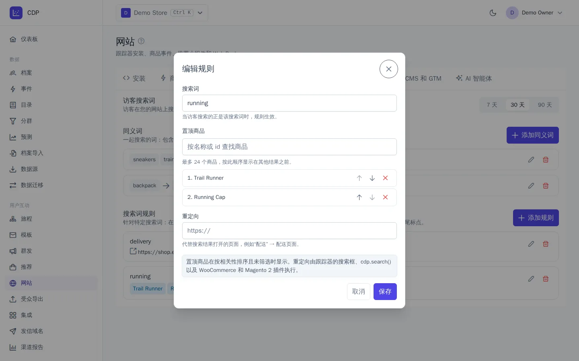Move Trail Runner down in the list
Image resolution: width=579 pixels, height=361 pixels.
pos(372,178)
